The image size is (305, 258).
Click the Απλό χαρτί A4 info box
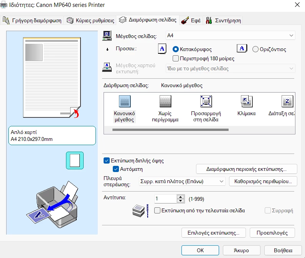coord(52,136)
